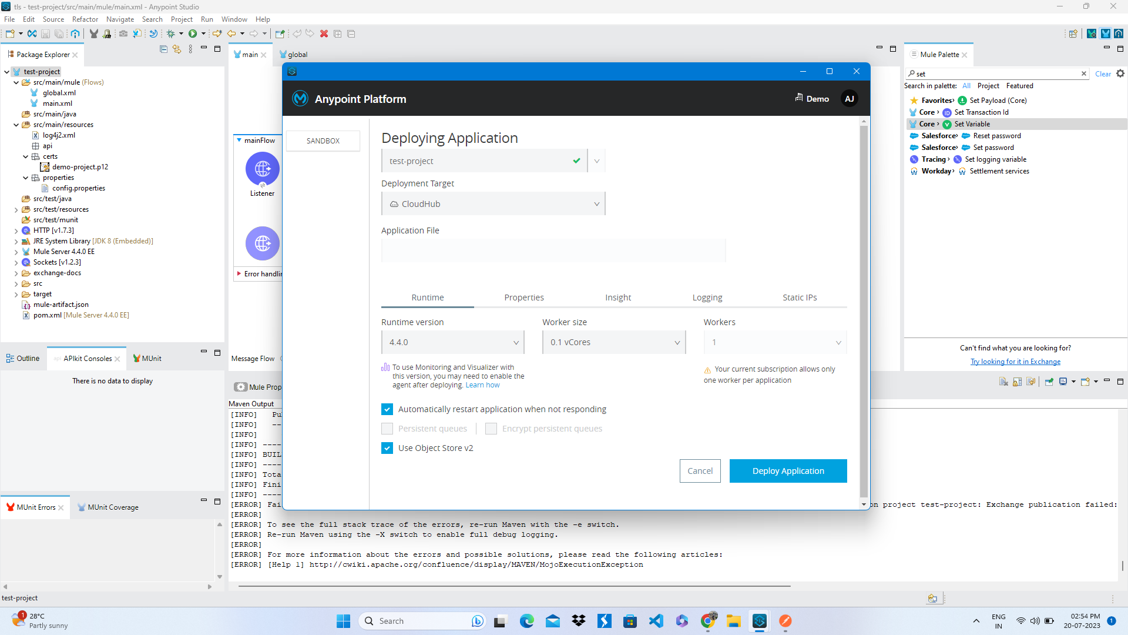Viewport: 1128px width, 635px height.
Task: Click the SANDBOX environment button
Action: pos(323,141)
